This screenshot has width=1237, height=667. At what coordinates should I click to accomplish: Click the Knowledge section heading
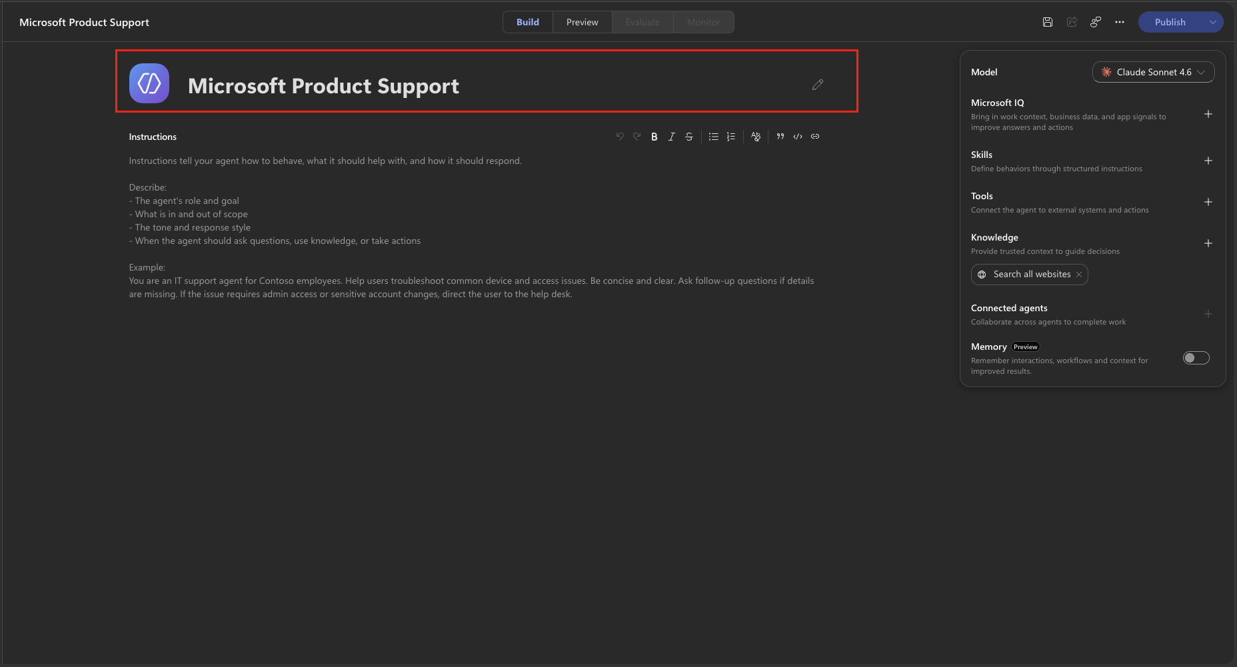[994, 237]
